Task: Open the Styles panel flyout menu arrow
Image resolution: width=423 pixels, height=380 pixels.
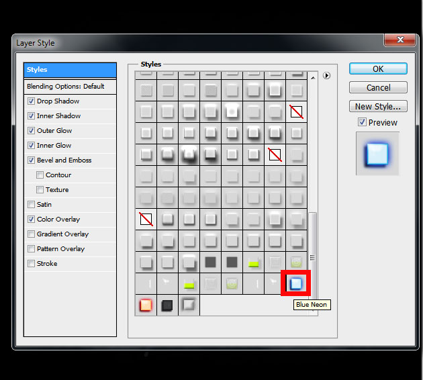Action: tap(326, 75)
